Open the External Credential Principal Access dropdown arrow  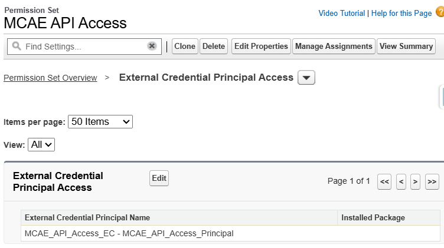(x=306, y=78)
